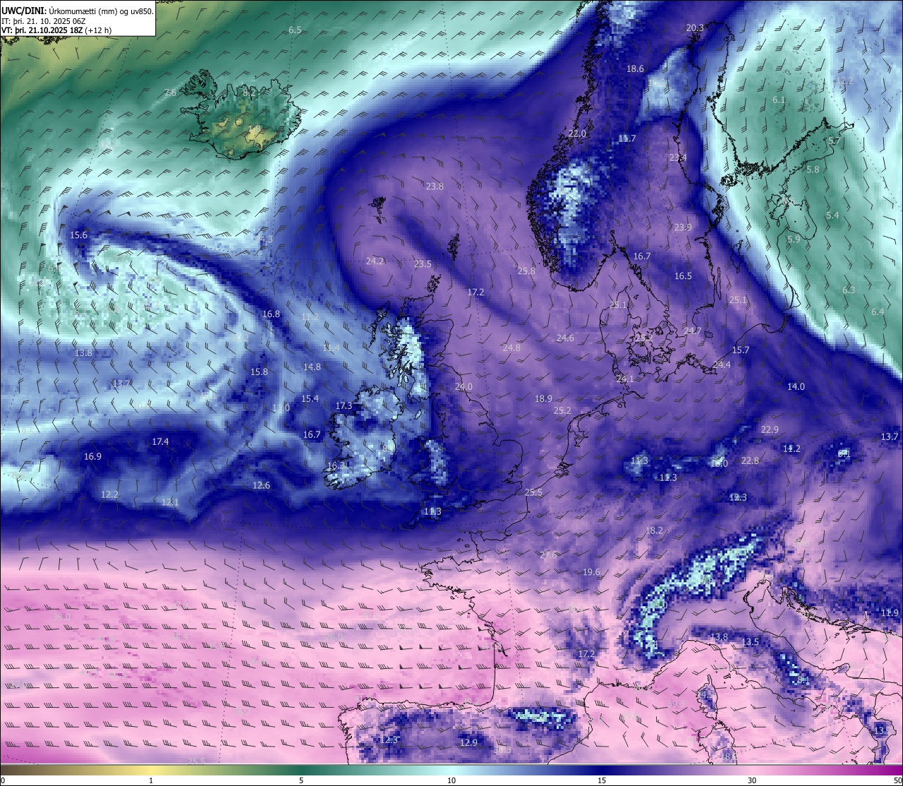Pick the 5.8 value near the Gulf of Finland
Viewport: 903px width, 786px height.
tap(813, 170)
